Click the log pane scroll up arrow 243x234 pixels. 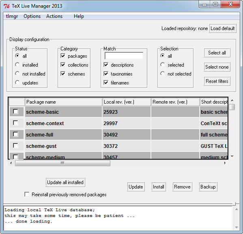click(237, 210)
